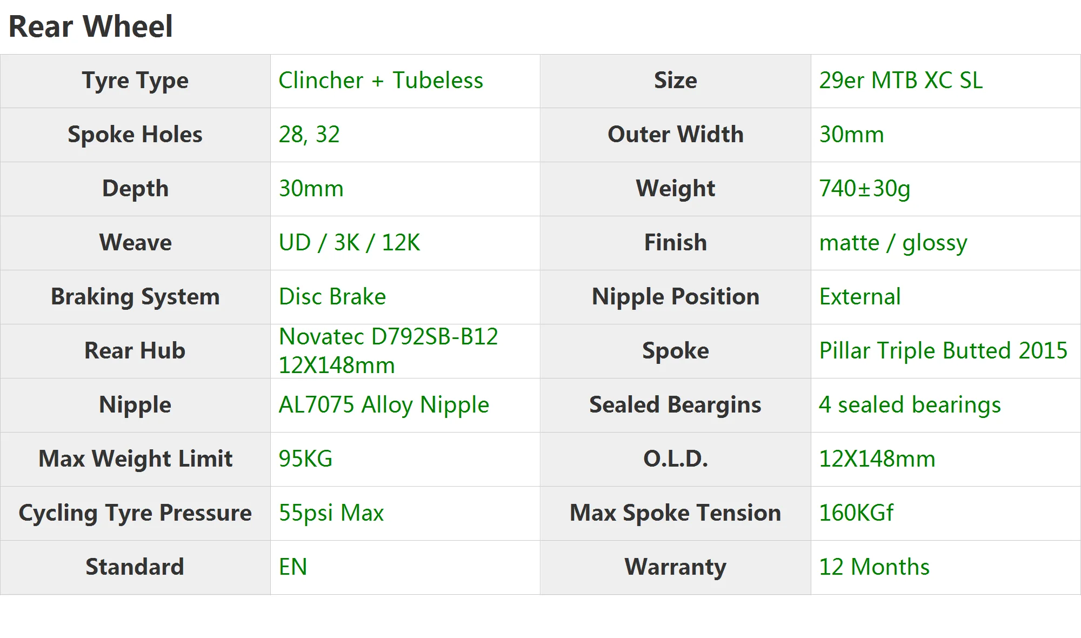Image resolution: width=1081 pixels, height=638 pixels.
Task: Select the 95KG max weight value
Action: coord(305,459)
